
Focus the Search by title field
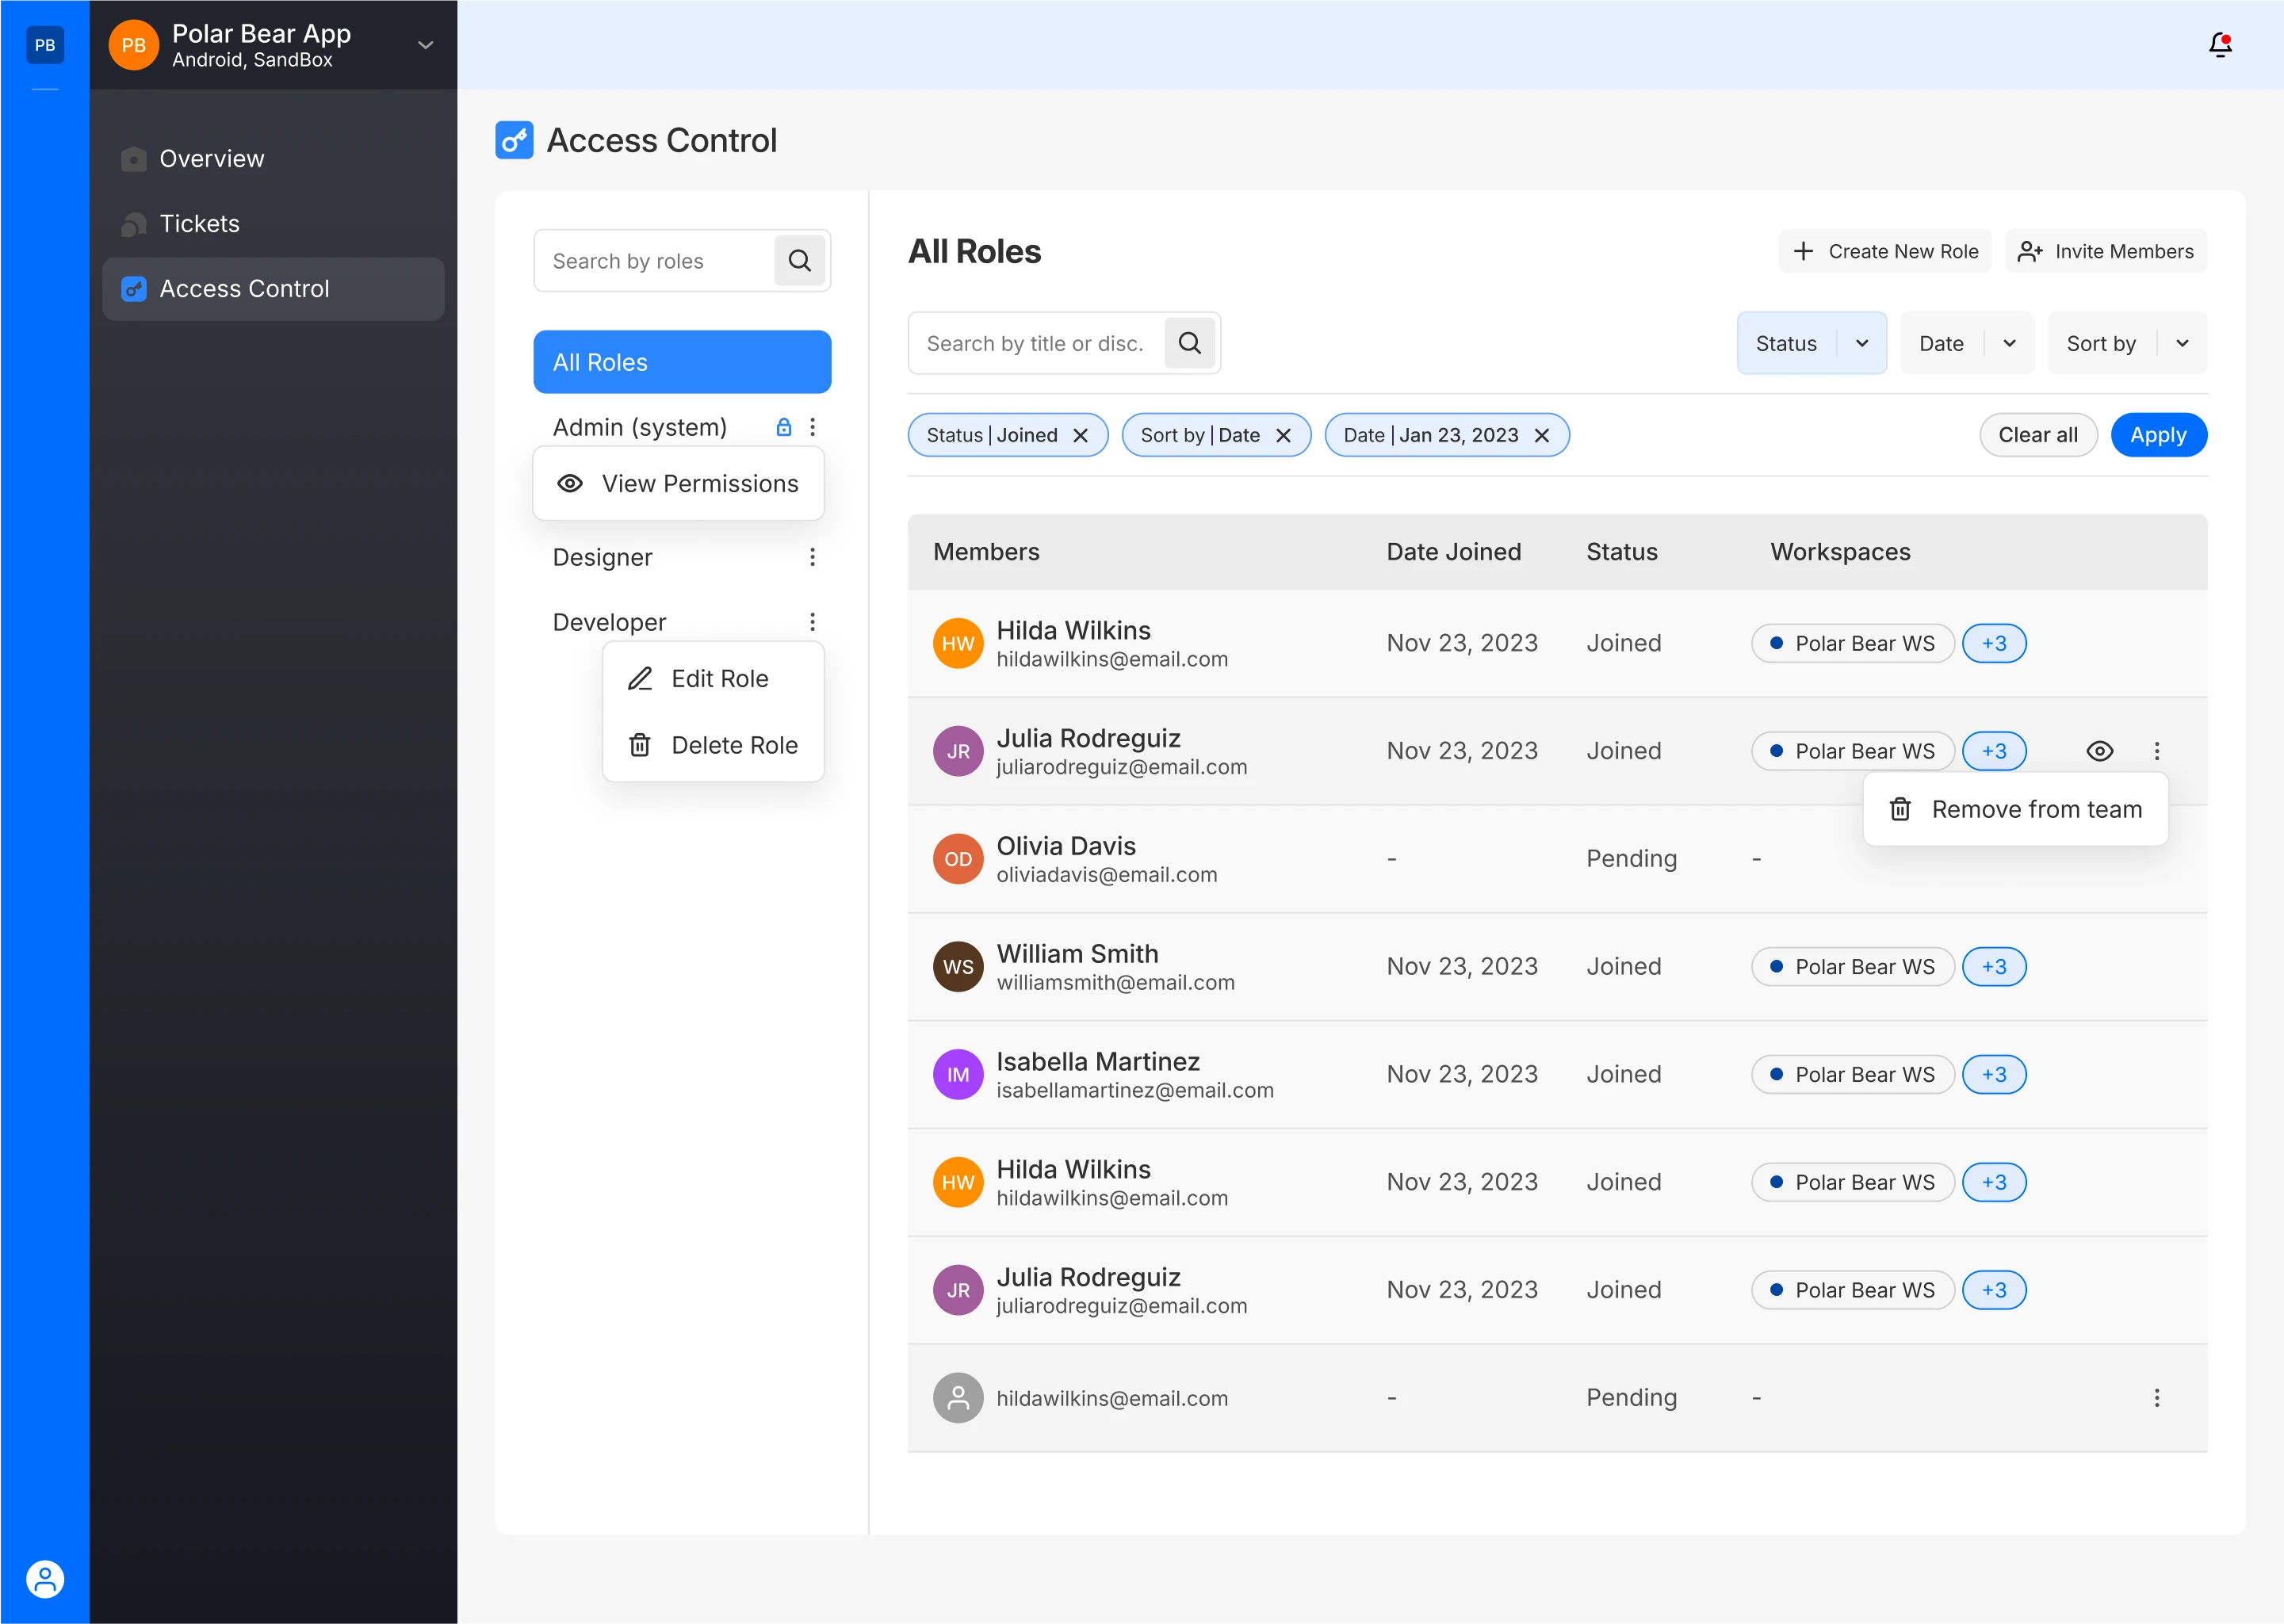coord(1035,343)
